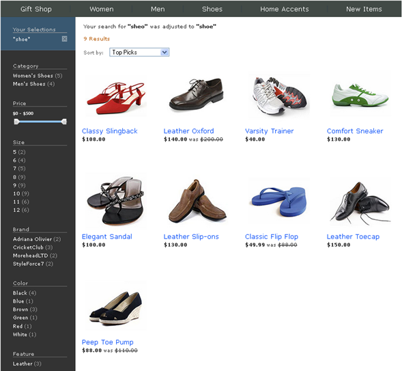402x371 pixels.
Task: Filter by size 8
Action: (x=19, y=177)
